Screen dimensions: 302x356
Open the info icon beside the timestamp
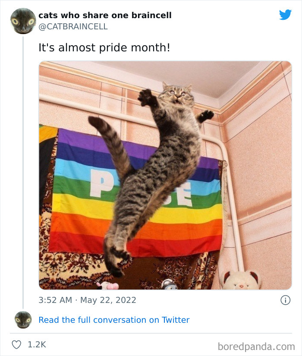pyautogui.click(x=286, y=299)
